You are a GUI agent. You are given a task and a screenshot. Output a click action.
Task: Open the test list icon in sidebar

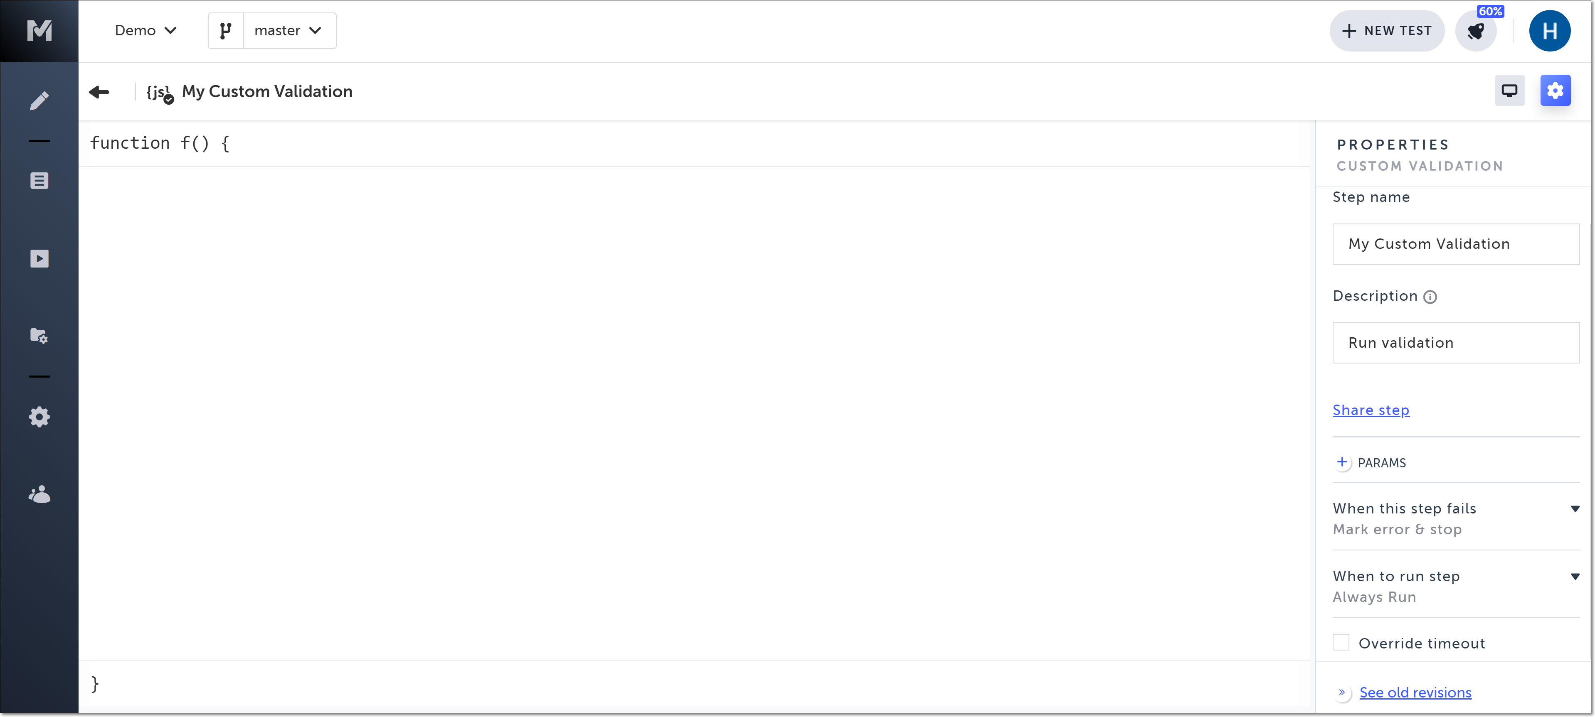[39, 181]
